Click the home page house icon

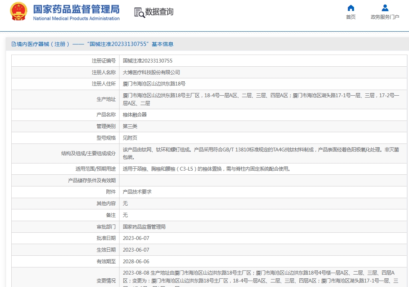point(351,8)
